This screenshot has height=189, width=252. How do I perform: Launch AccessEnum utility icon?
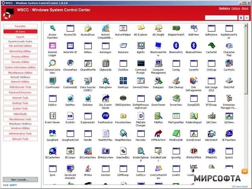(88, 28)
